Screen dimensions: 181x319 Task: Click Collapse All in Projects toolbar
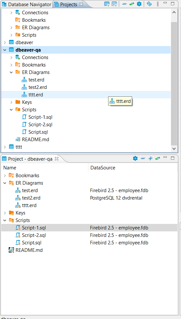(x=124, y=4)
